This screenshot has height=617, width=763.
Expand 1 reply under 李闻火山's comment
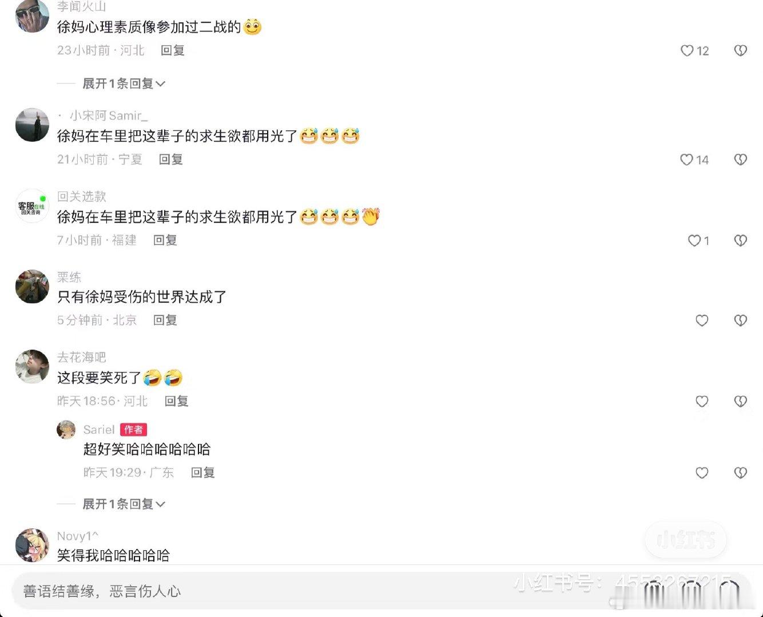(124, 83)
